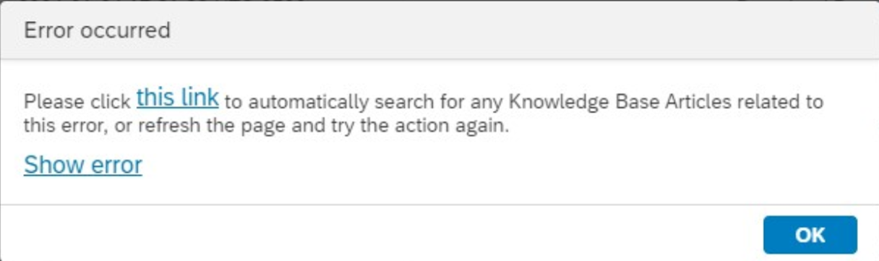Select the dialog header bar labeled Error occurred
The image size is (879, 261).
point(439,30)
